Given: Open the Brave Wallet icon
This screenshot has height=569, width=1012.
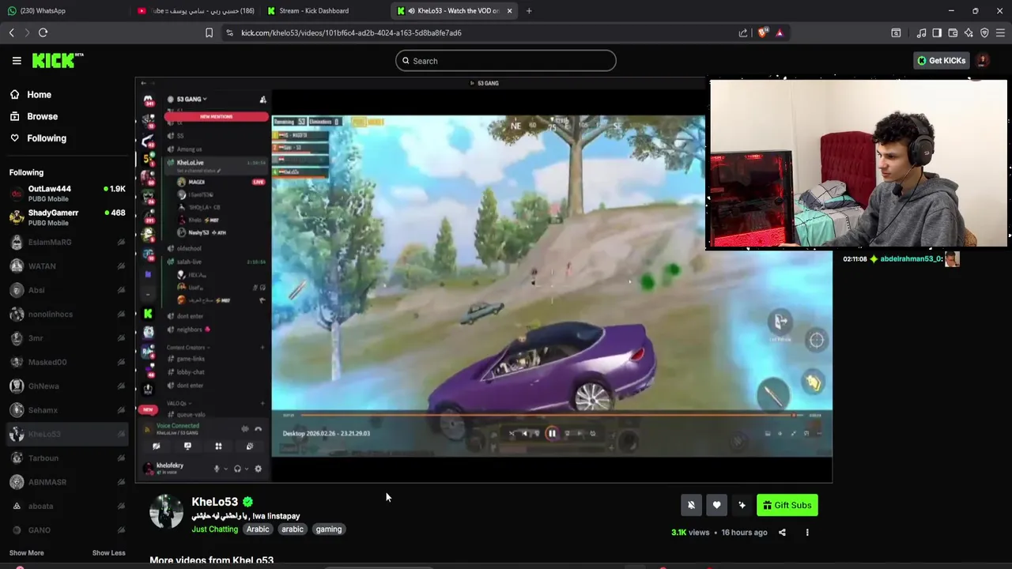Looking at the screenshot, I should 953,32.
